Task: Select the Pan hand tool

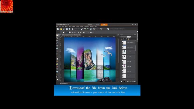Action: [57, 35]
